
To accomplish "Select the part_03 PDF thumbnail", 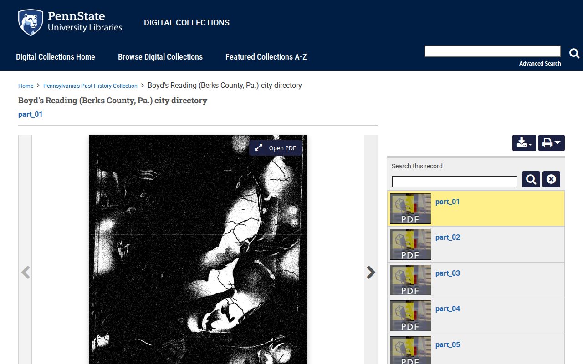I will click(x=410, y=280).
